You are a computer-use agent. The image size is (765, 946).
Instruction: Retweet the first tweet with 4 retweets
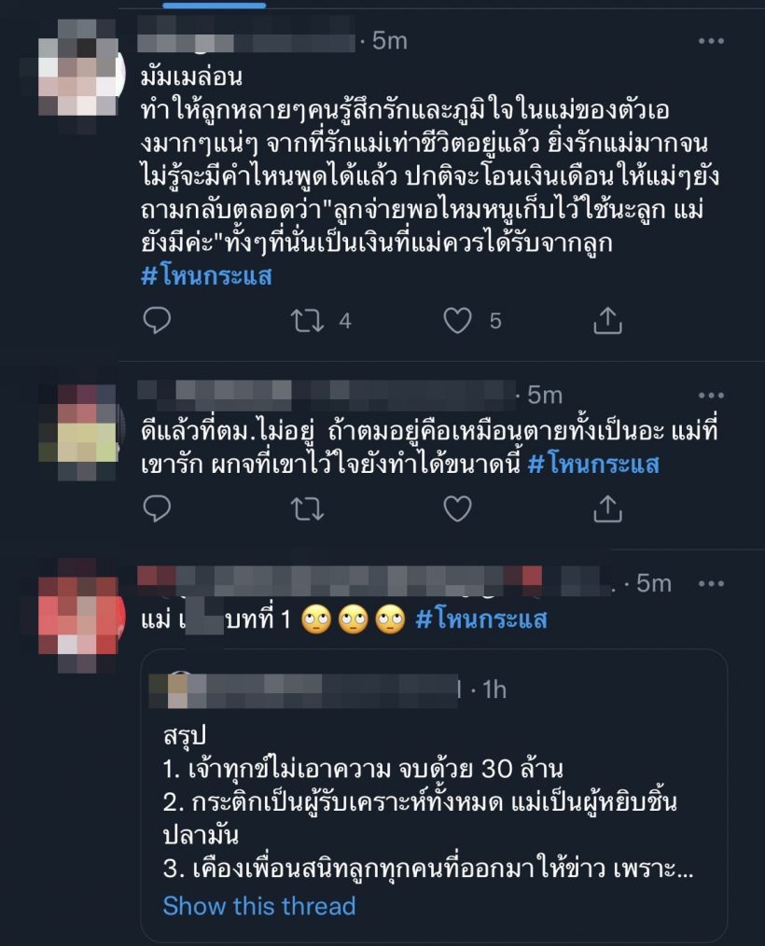point(308,320)
